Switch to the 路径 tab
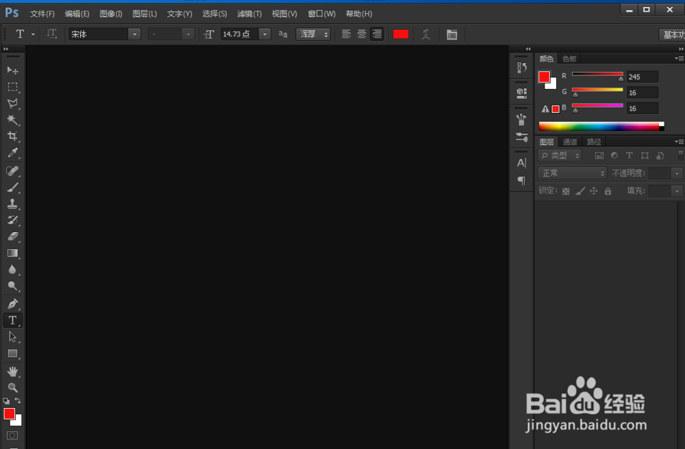The image size is (685, 449). click(x=594, y=142)
